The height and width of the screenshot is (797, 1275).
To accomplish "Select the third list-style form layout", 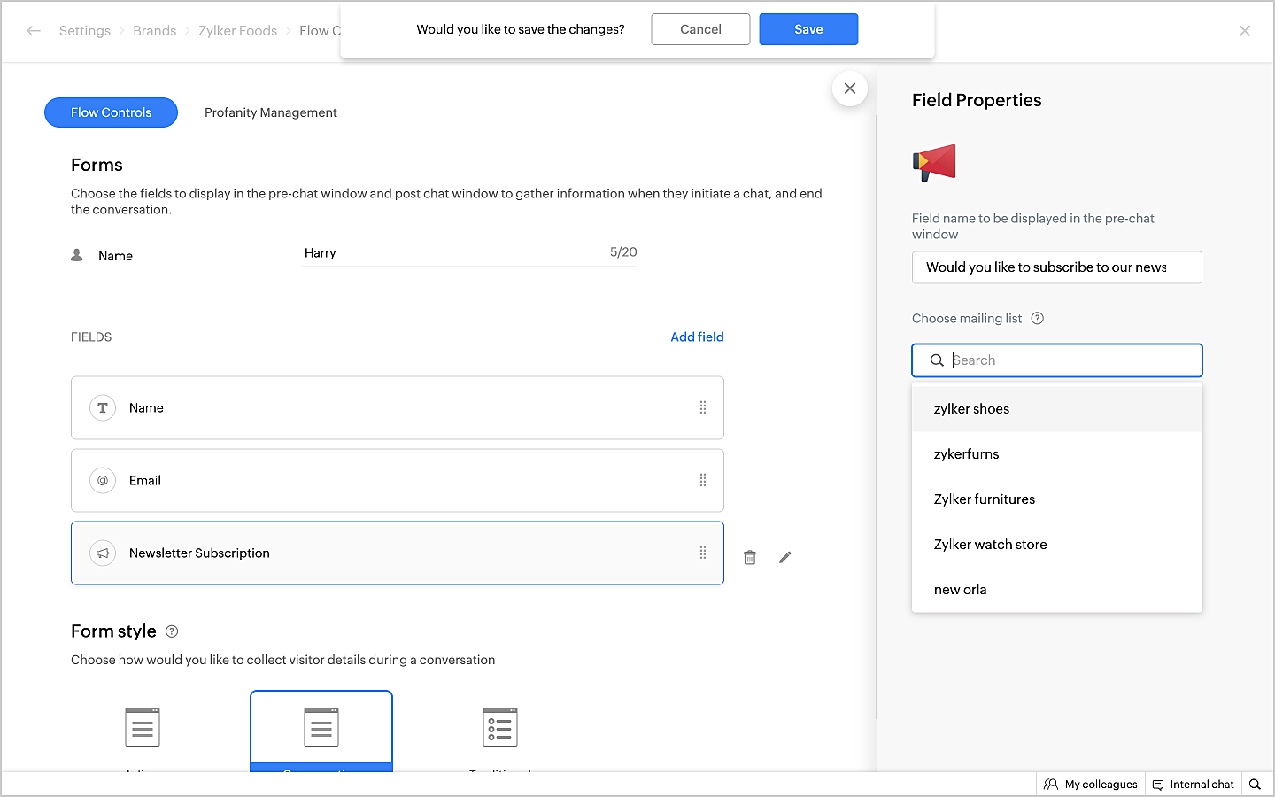I will (500, 728).
